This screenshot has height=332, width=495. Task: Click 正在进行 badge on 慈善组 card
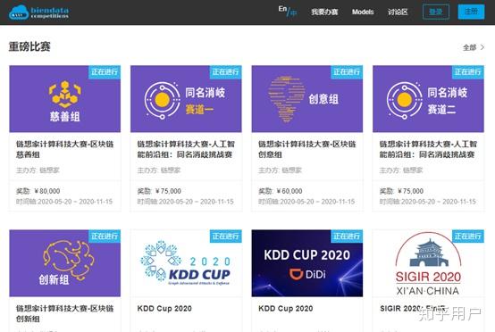coord(105,72)
